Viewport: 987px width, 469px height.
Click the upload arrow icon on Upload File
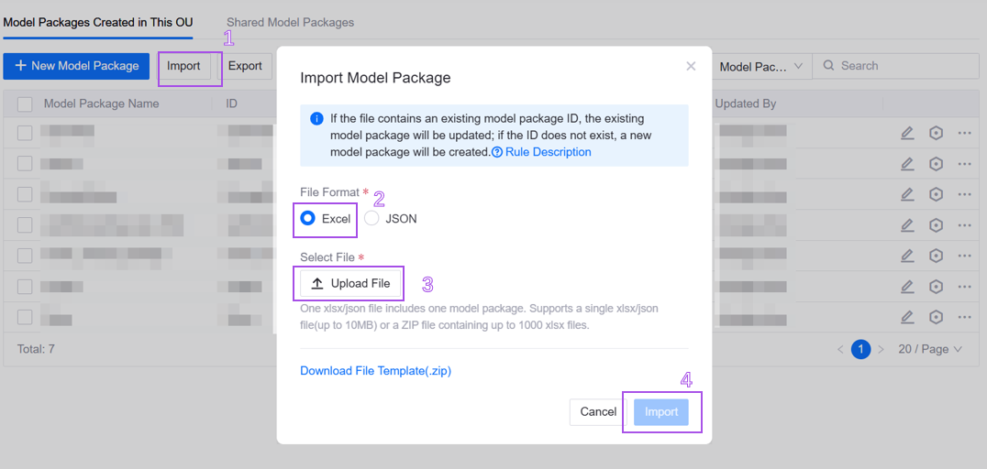tap(317, 284)
